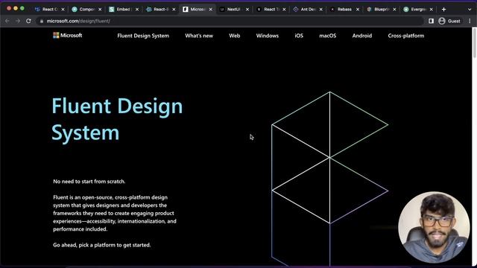
Task: Close the Blueprint tab
Action: pos(394,10)
